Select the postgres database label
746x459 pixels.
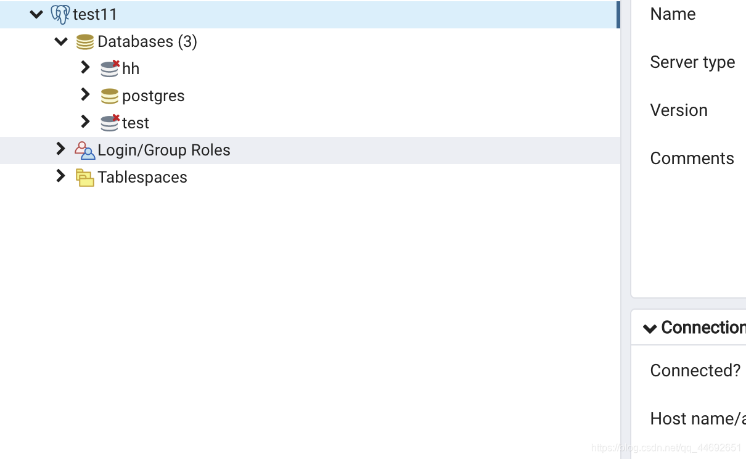coord(154,97)
